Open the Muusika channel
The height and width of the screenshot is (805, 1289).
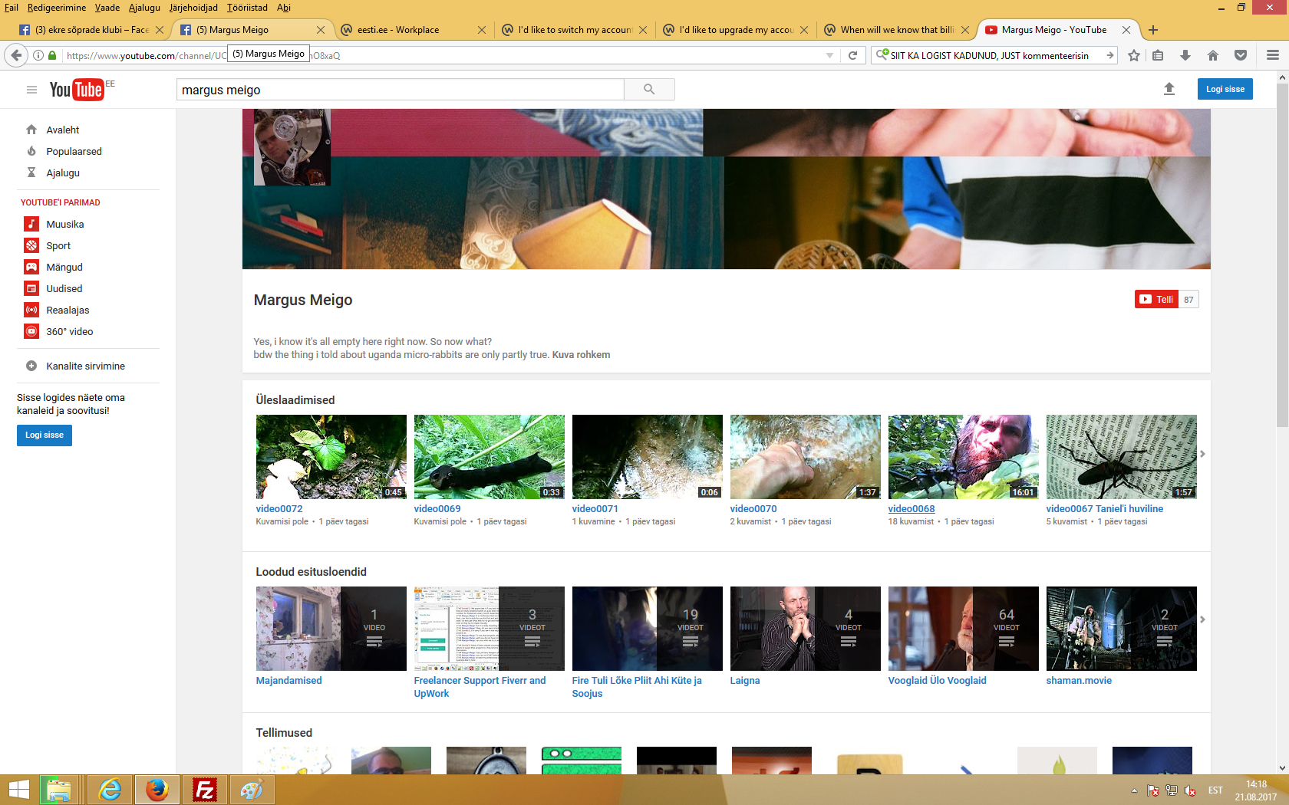click(54, 224)
